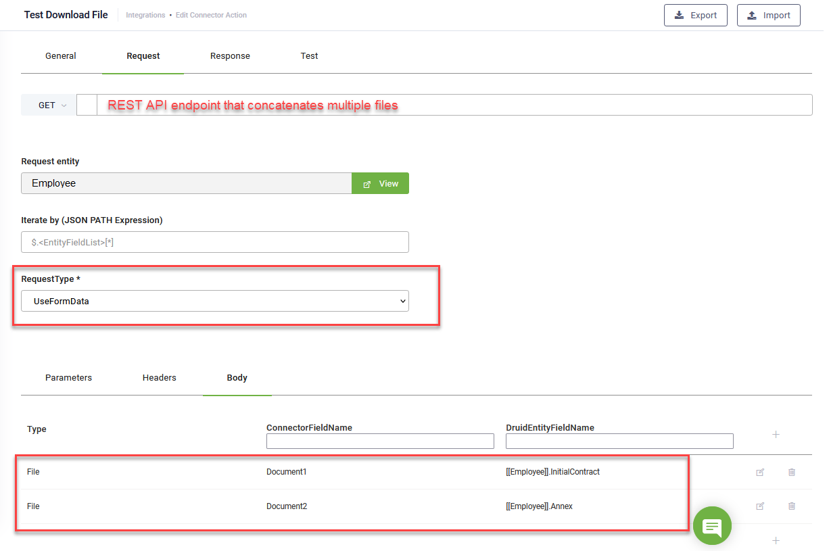This screenshot has width=829, height=551.
Task: Expand the bottom plus row below Document2
Action: point(776,540)
